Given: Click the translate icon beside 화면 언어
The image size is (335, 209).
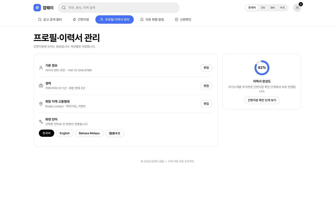Looking at the screenshot, I should click(41, 121).
